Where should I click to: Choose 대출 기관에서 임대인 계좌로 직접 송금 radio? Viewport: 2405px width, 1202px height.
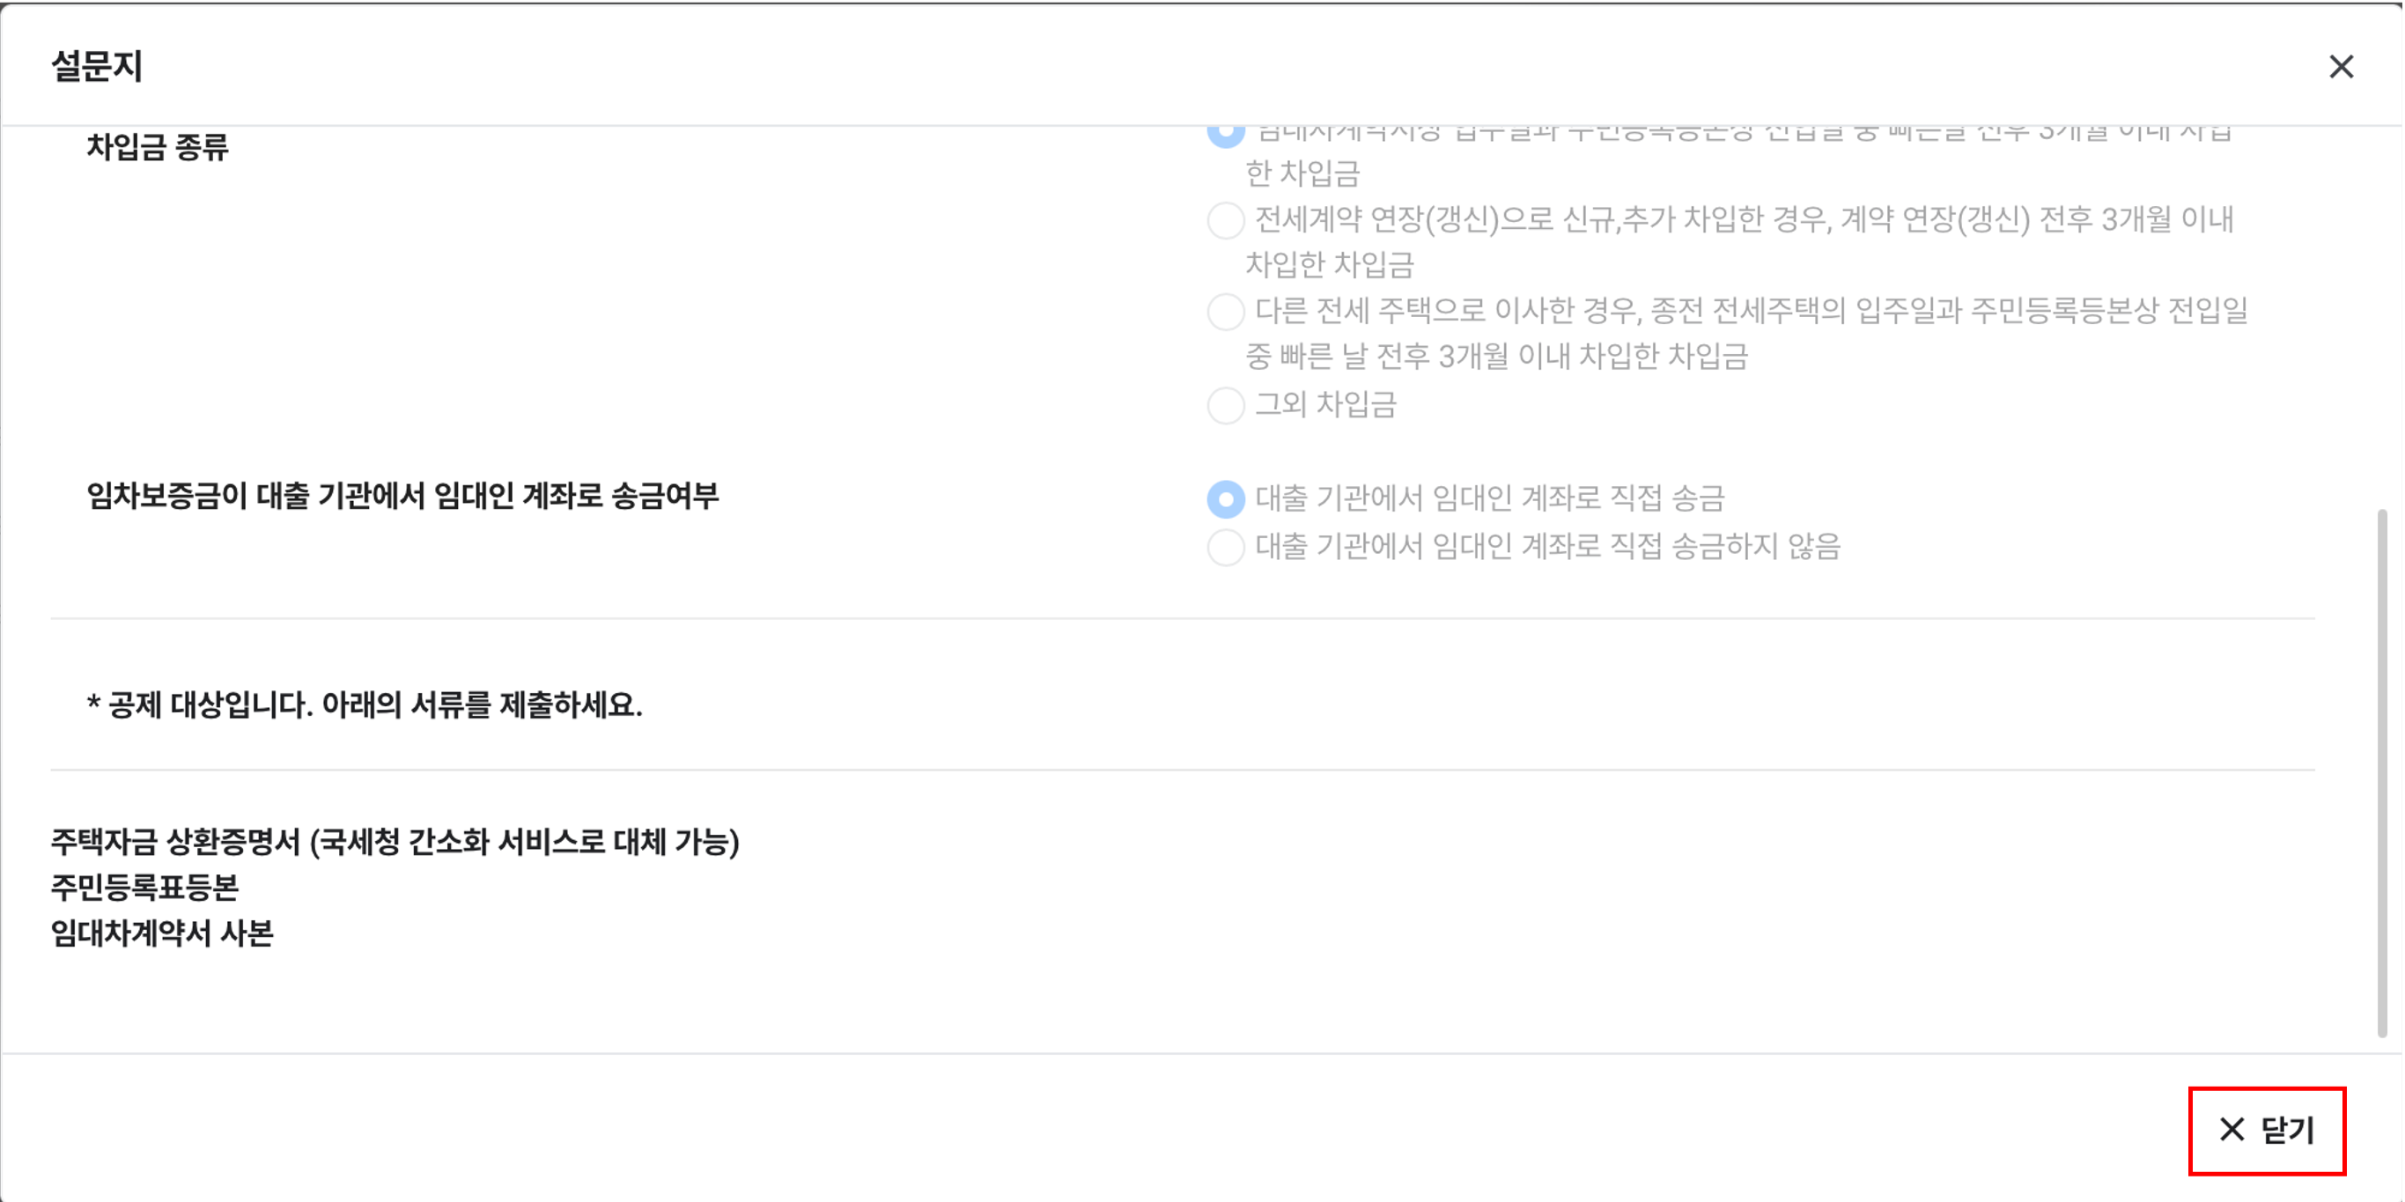point(1226,499)
